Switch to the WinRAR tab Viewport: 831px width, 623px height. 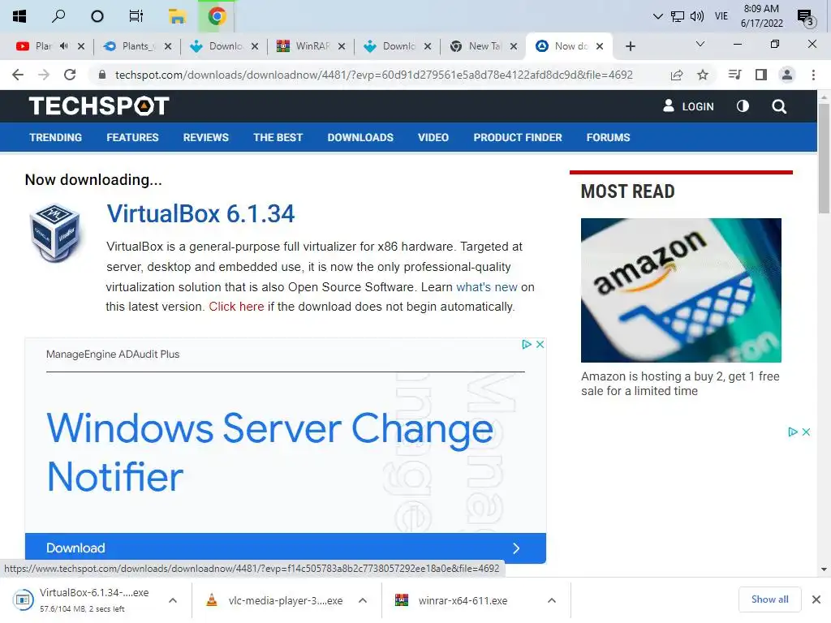point(312,46)
